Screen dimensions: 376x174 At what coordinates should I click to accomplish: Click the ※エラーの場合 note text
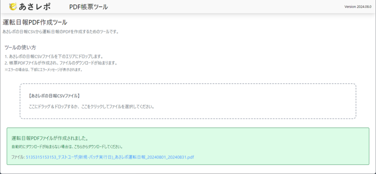tap(44, 70)
